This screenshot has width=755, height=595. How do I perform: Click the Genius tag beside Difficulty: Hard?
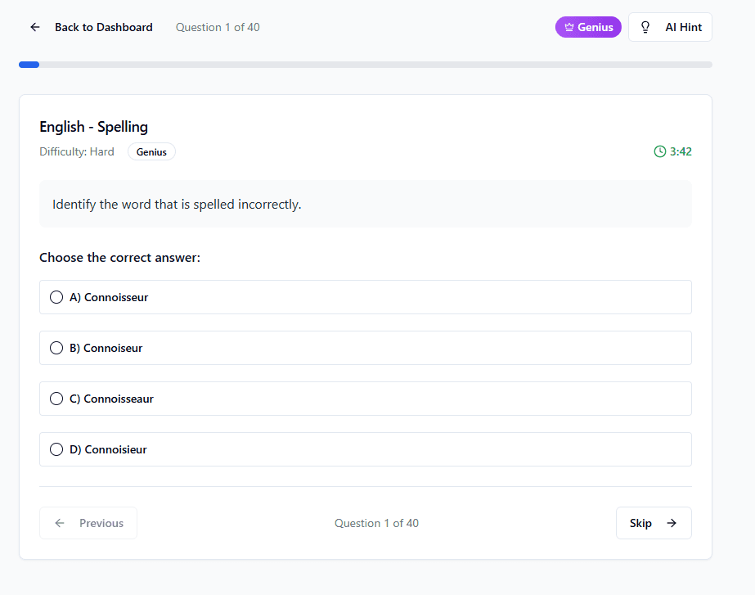pos(151,151)
